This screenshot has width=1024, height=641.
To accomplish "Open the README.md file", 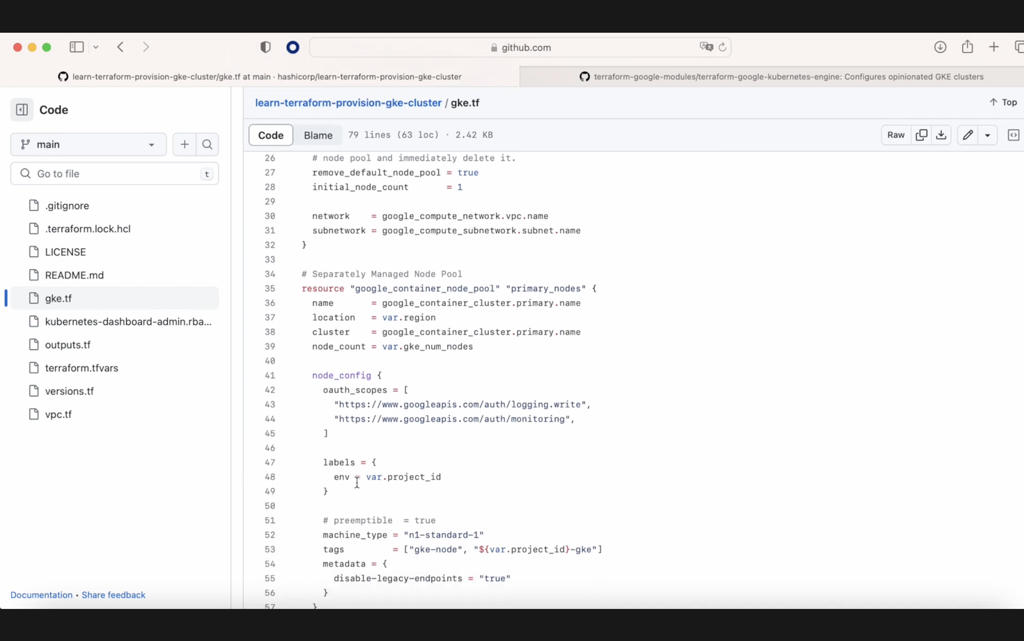I will pyautogui.click(x=115, y=275).
